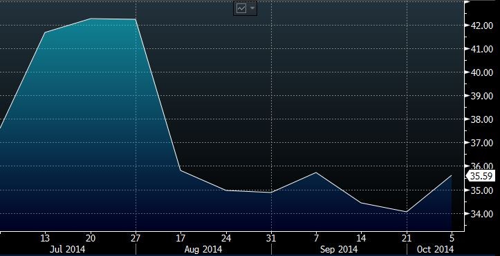The image size is (500, 256).
Task: Click the 35.59 last value label
Action: (481, 176)
